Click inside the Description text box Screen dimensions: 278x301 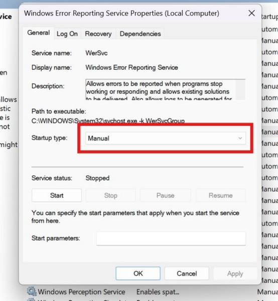[x=161, y=89]
